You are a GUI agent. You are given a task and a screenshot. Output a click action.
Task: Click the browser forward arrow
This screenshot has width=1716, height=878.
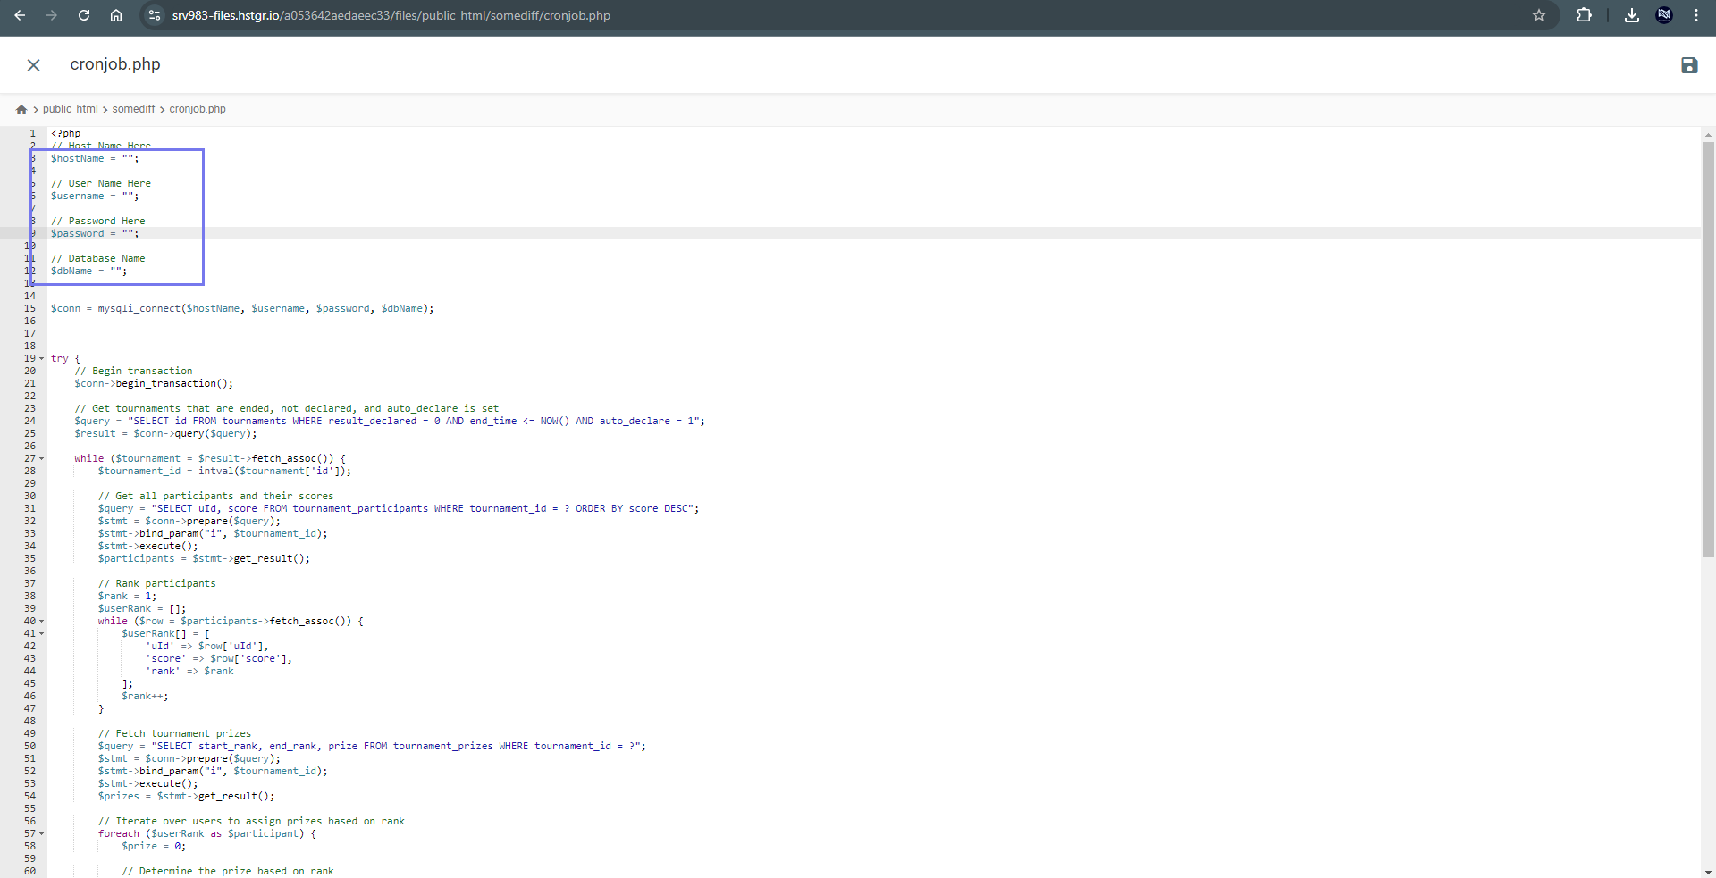point(52,15)
